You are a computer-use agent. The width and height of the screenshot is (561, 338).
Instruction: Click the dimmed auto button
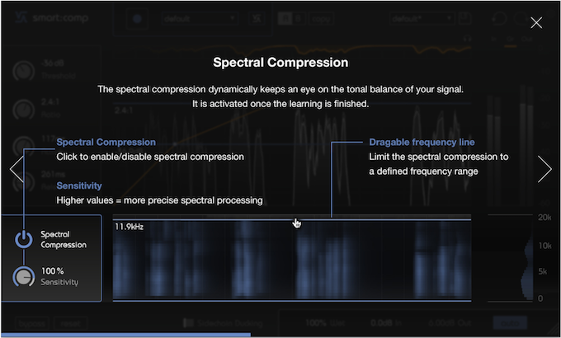[x=510, y=323]
